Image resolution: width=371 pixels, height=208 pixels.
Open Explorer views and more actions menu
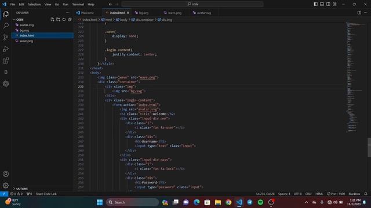(x=68, y=13)
